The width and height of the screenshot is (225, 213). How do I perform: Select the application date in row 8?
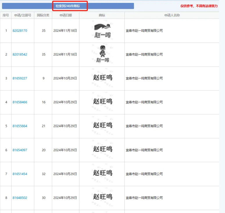(x=65, y=198)
